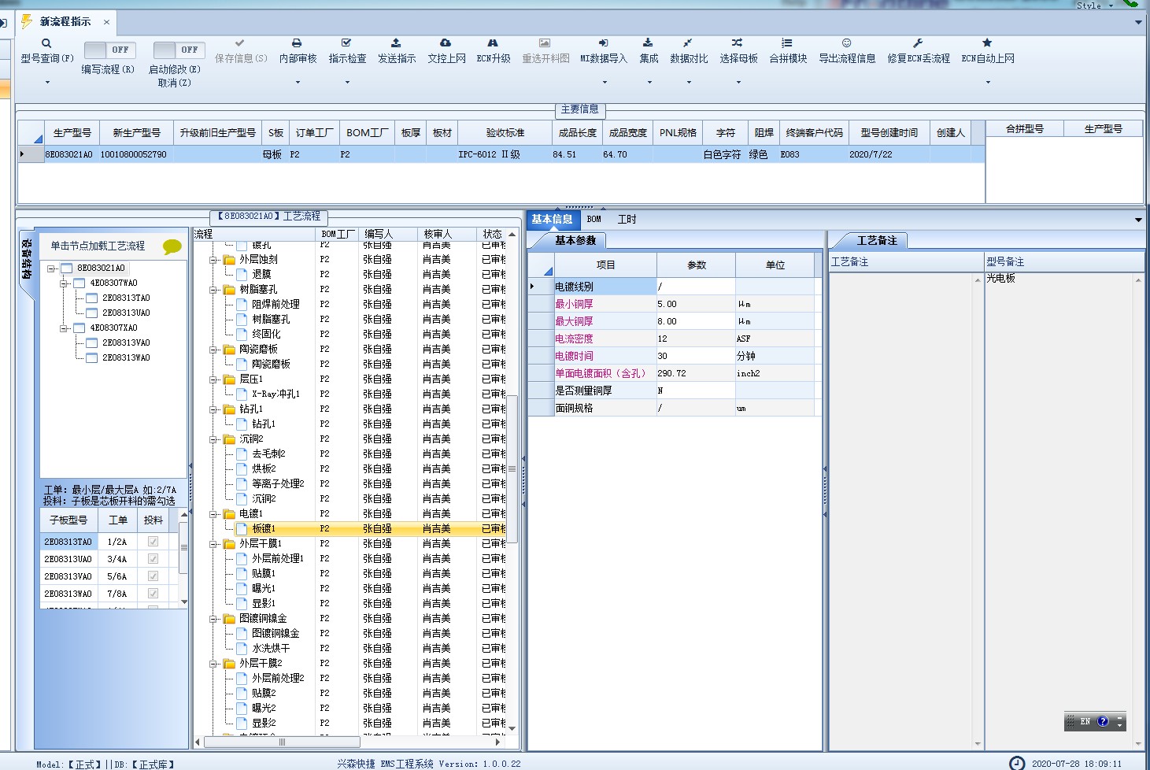This screenshot has width=1150, height=770.
Task: Close the 新流程指示 tab
Action: point(106,22)
